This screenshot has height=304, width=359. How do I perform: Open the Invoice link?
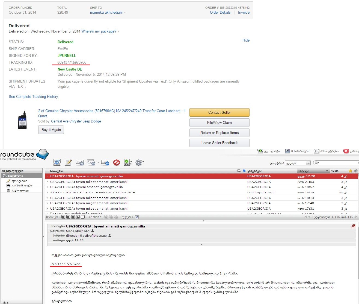click(x=244, y=13)
